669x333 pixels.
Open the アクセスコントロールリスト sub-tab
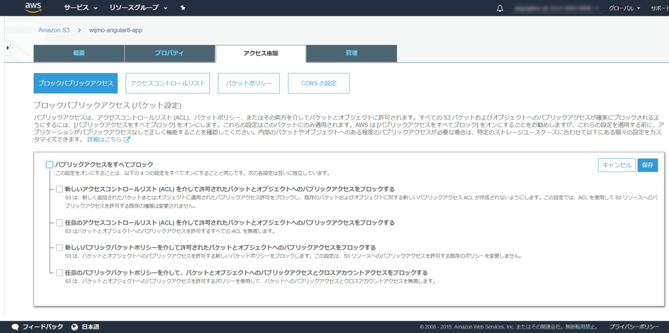(168, 83)
